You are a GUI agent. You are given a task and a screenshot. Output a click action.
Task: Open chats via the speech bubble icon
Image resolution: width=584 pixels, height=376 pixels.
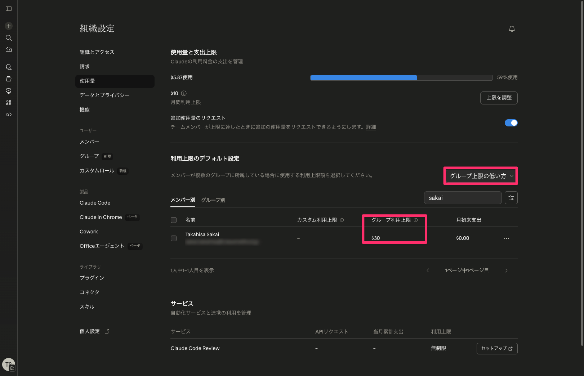8,67
